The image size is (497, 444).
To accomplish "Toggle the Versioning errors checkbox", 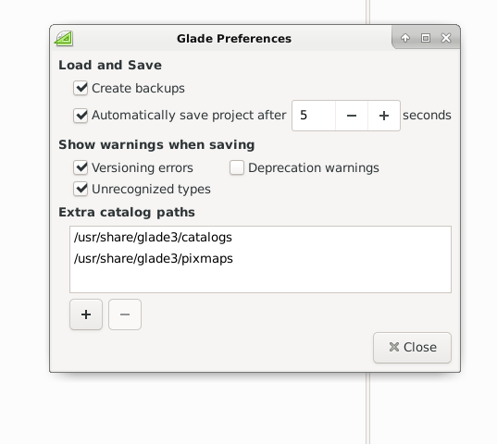I will point(81,167).
